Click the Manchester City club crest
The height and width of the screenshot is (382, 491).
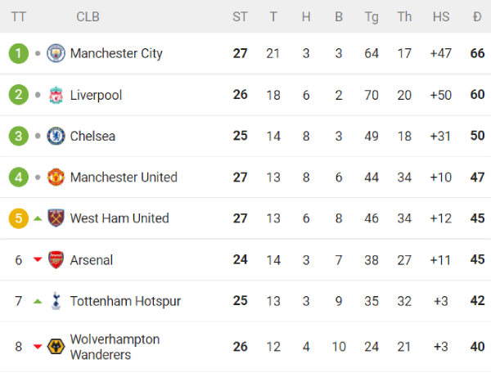tap(56, 53)
